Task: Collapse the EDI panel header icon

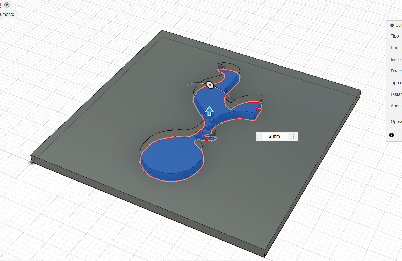Action: 392,25
